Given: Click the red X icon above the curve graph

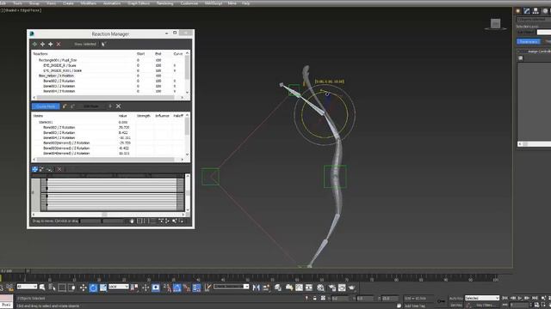Looking at the screenshot, I should [x=59, y=169].
